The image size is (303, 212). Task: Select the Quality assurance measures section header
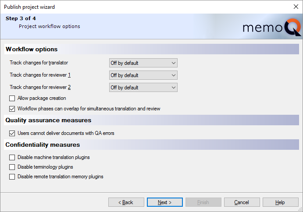pos(48,120)
